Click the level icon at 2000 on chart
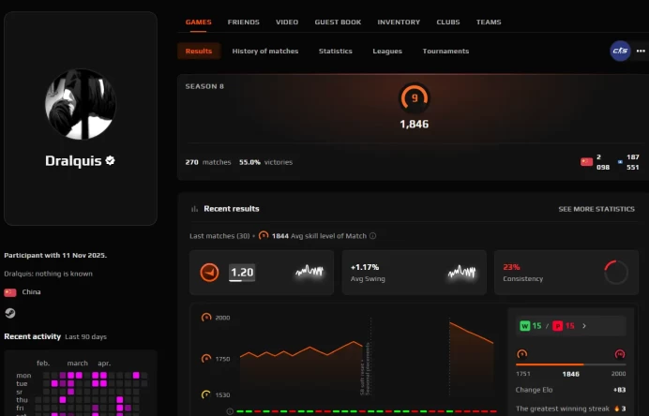This screenshot has height=416, width=649. (x=206, y=318)
